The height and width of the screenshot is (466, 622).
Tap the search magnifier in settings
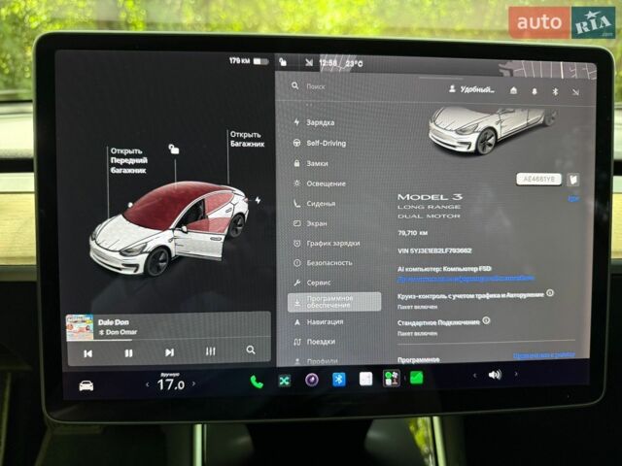pos(294,85)
